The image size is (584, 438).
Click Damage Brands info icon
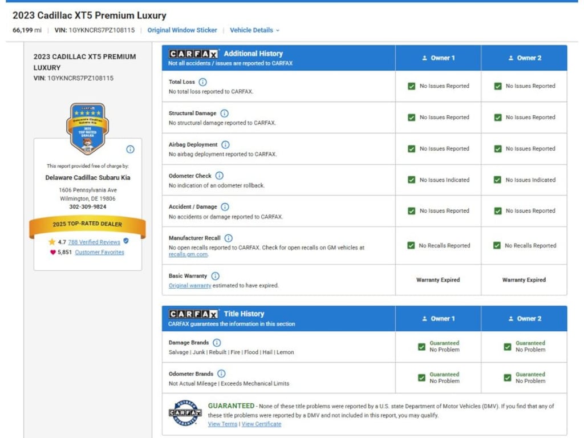[x=217, y=343]
